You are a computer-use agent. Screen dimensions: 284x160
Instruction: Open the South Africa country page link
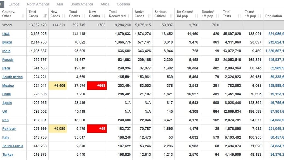tap(12, 77)
